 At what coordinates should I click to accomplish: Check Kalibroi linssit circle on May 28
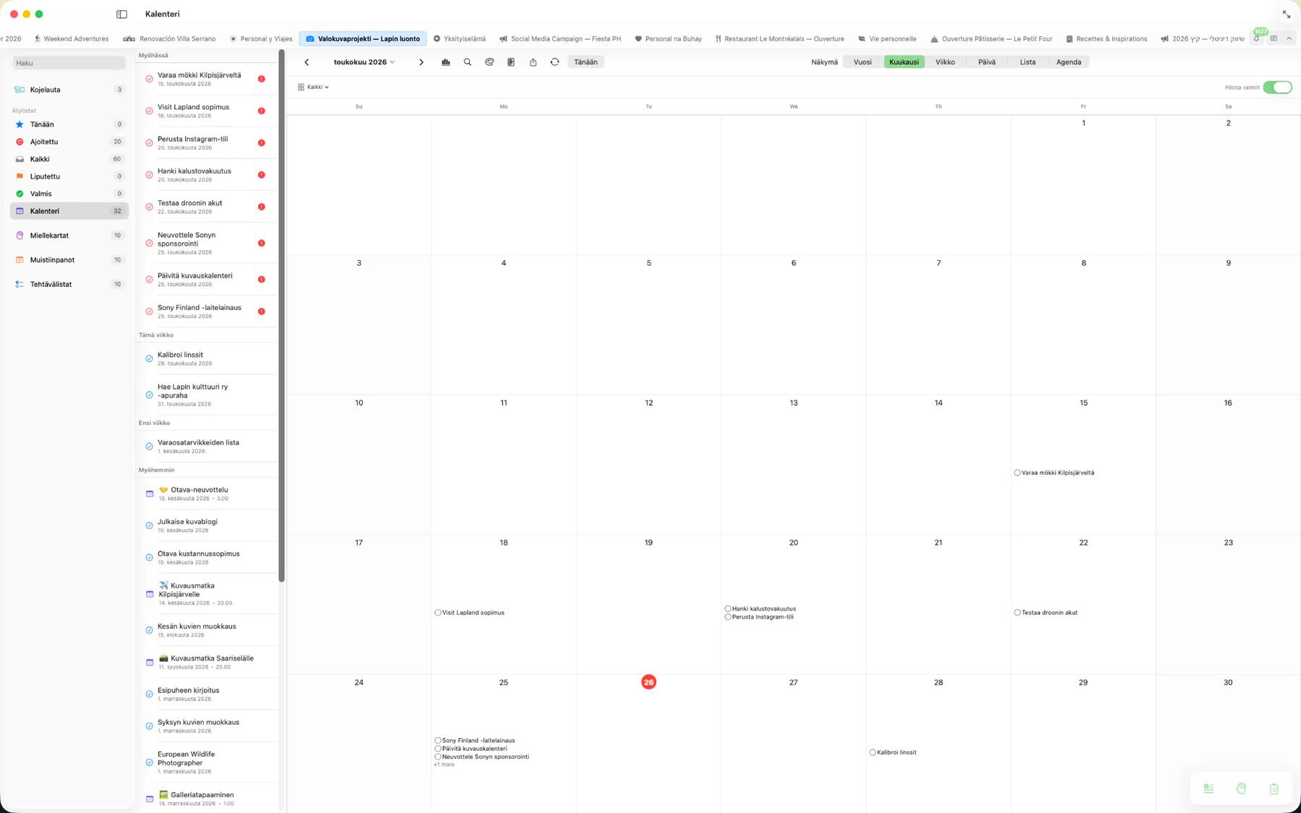coord(872,752)
